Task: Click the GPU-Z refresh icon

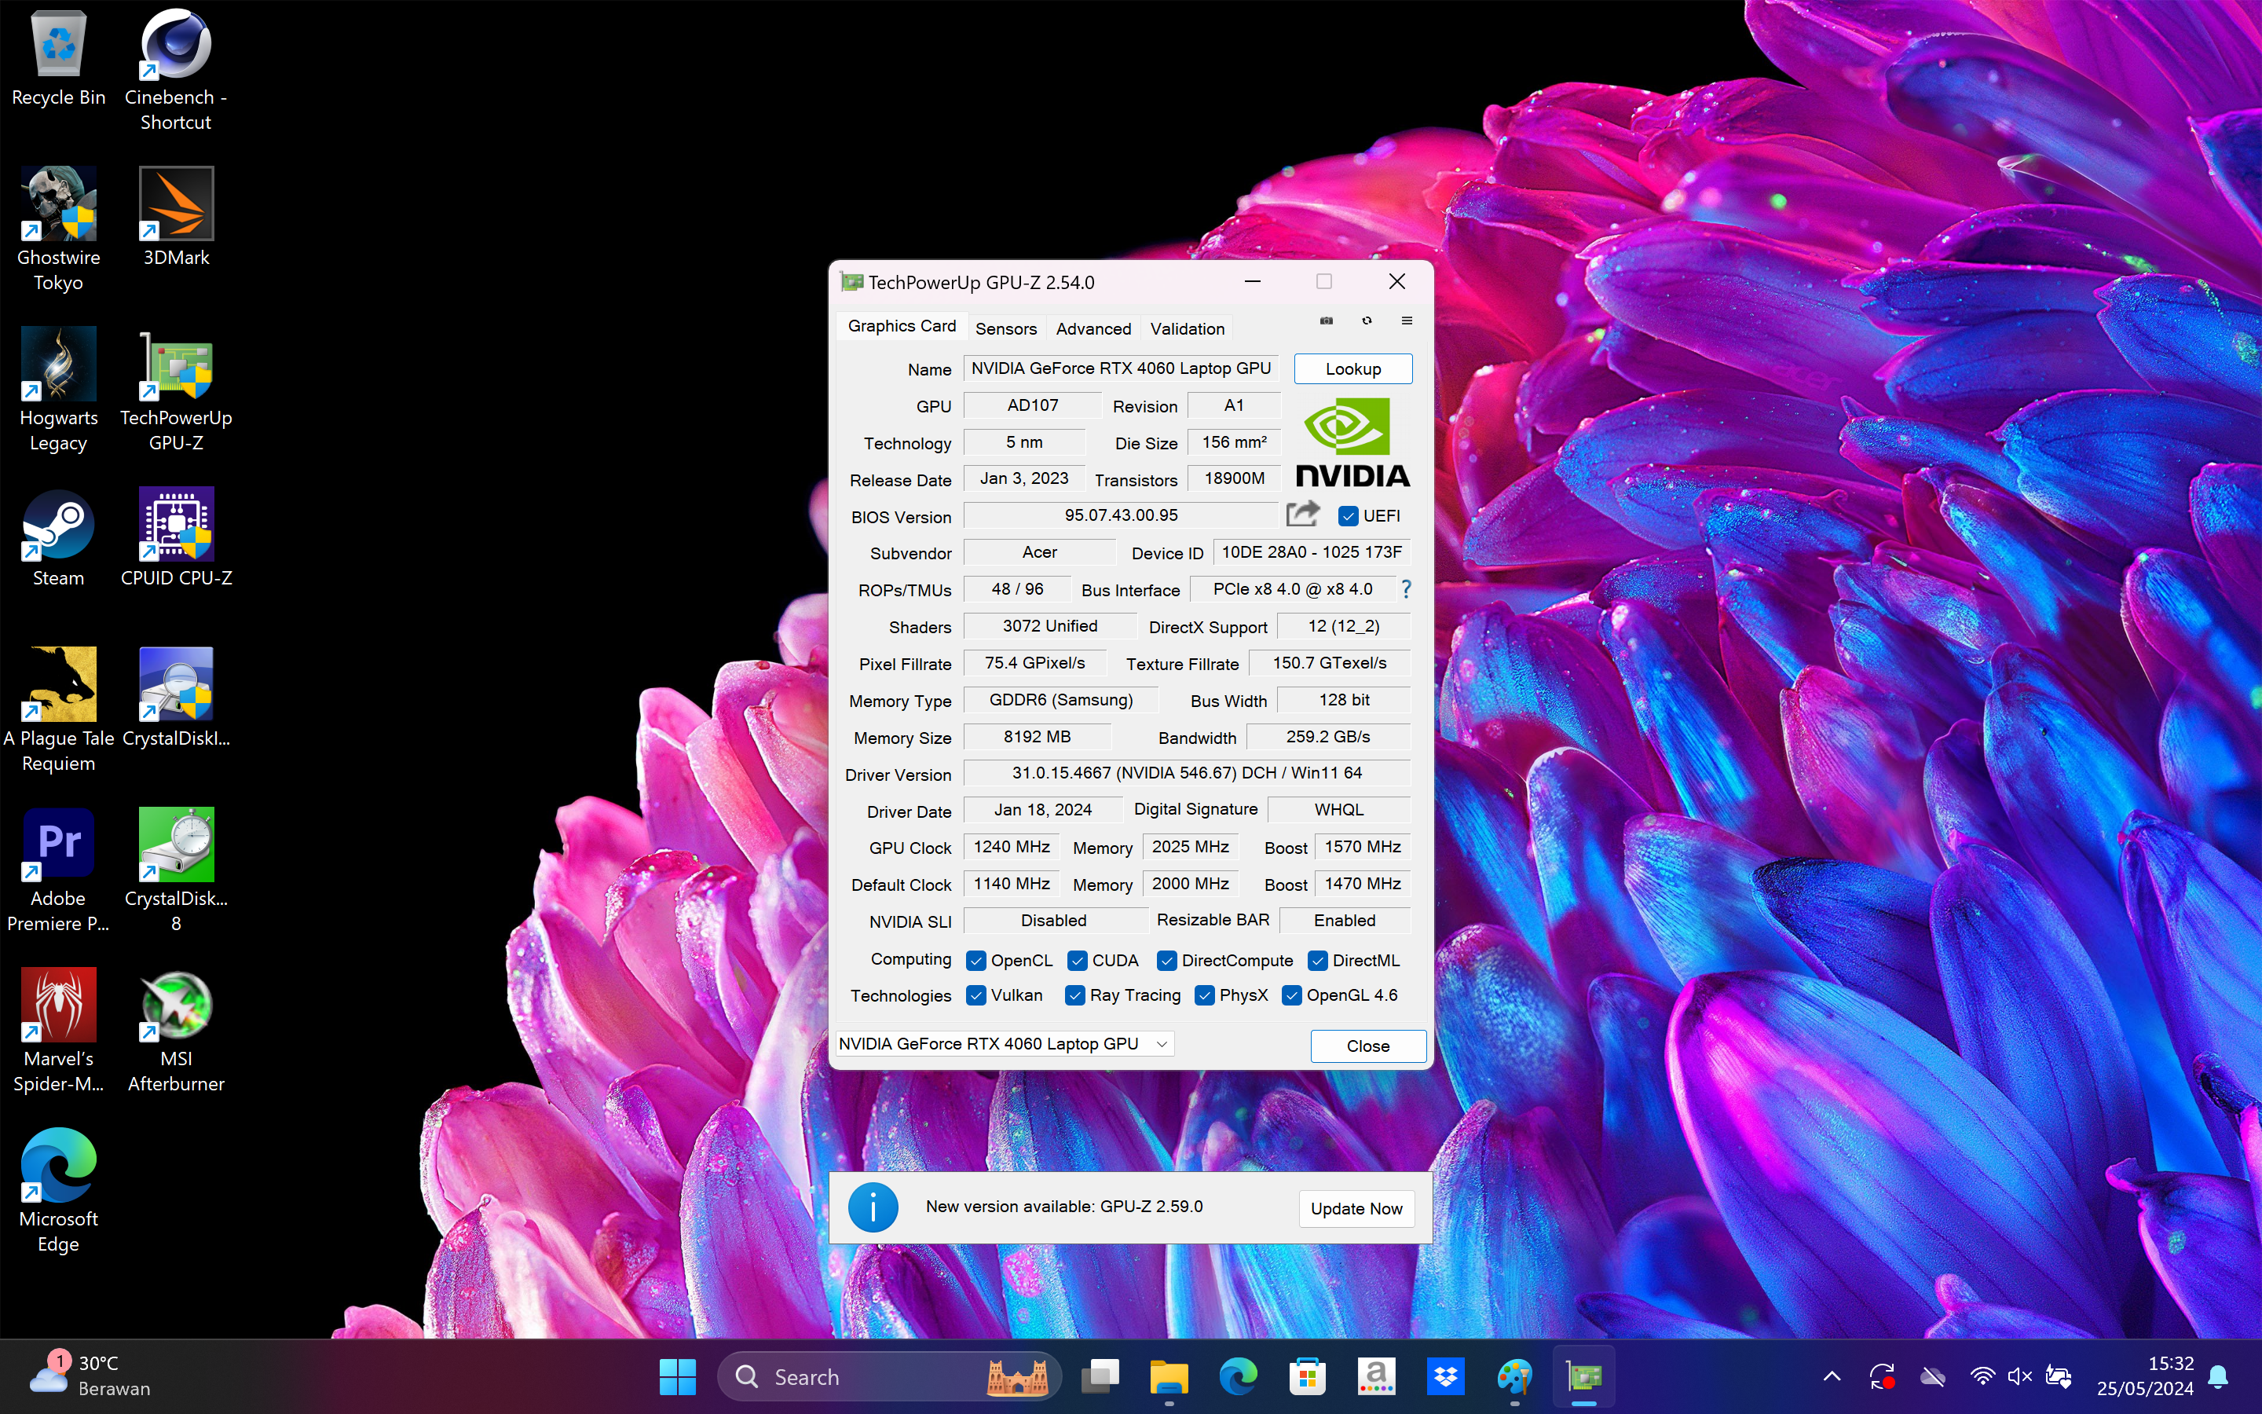Action: pos(1367,321)
